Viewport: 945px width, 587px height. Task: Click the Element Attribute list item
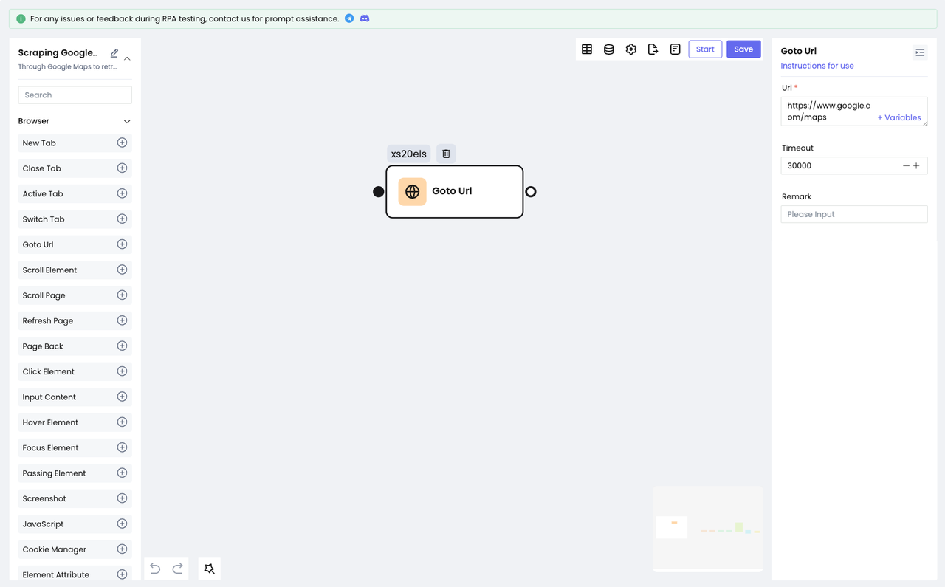(75, 573)
